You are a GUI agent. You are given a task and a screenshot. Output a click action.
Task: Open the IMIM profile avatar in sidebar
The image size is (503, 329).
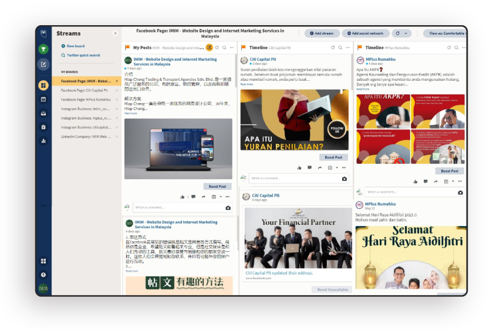(43, 289)
